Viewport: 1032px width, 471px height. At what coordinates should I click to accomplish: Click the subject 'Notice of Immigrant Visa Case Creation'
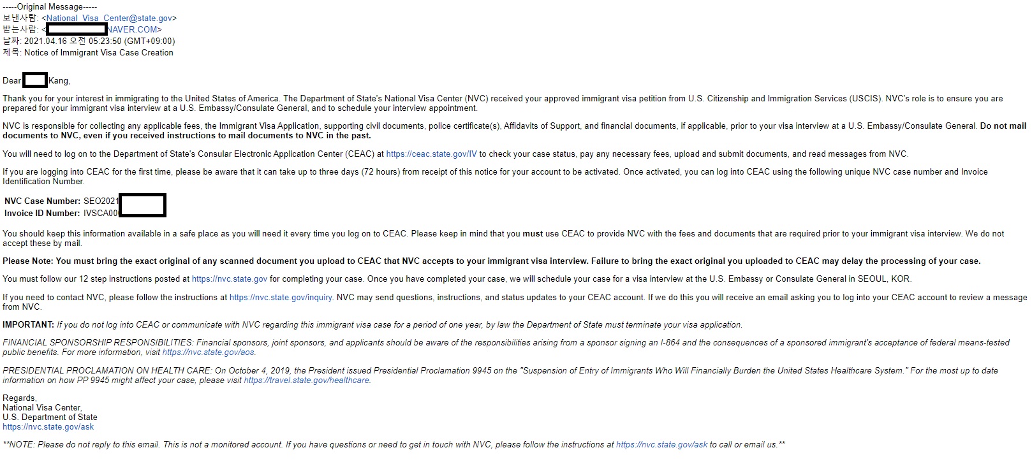(x=99, y=53)
